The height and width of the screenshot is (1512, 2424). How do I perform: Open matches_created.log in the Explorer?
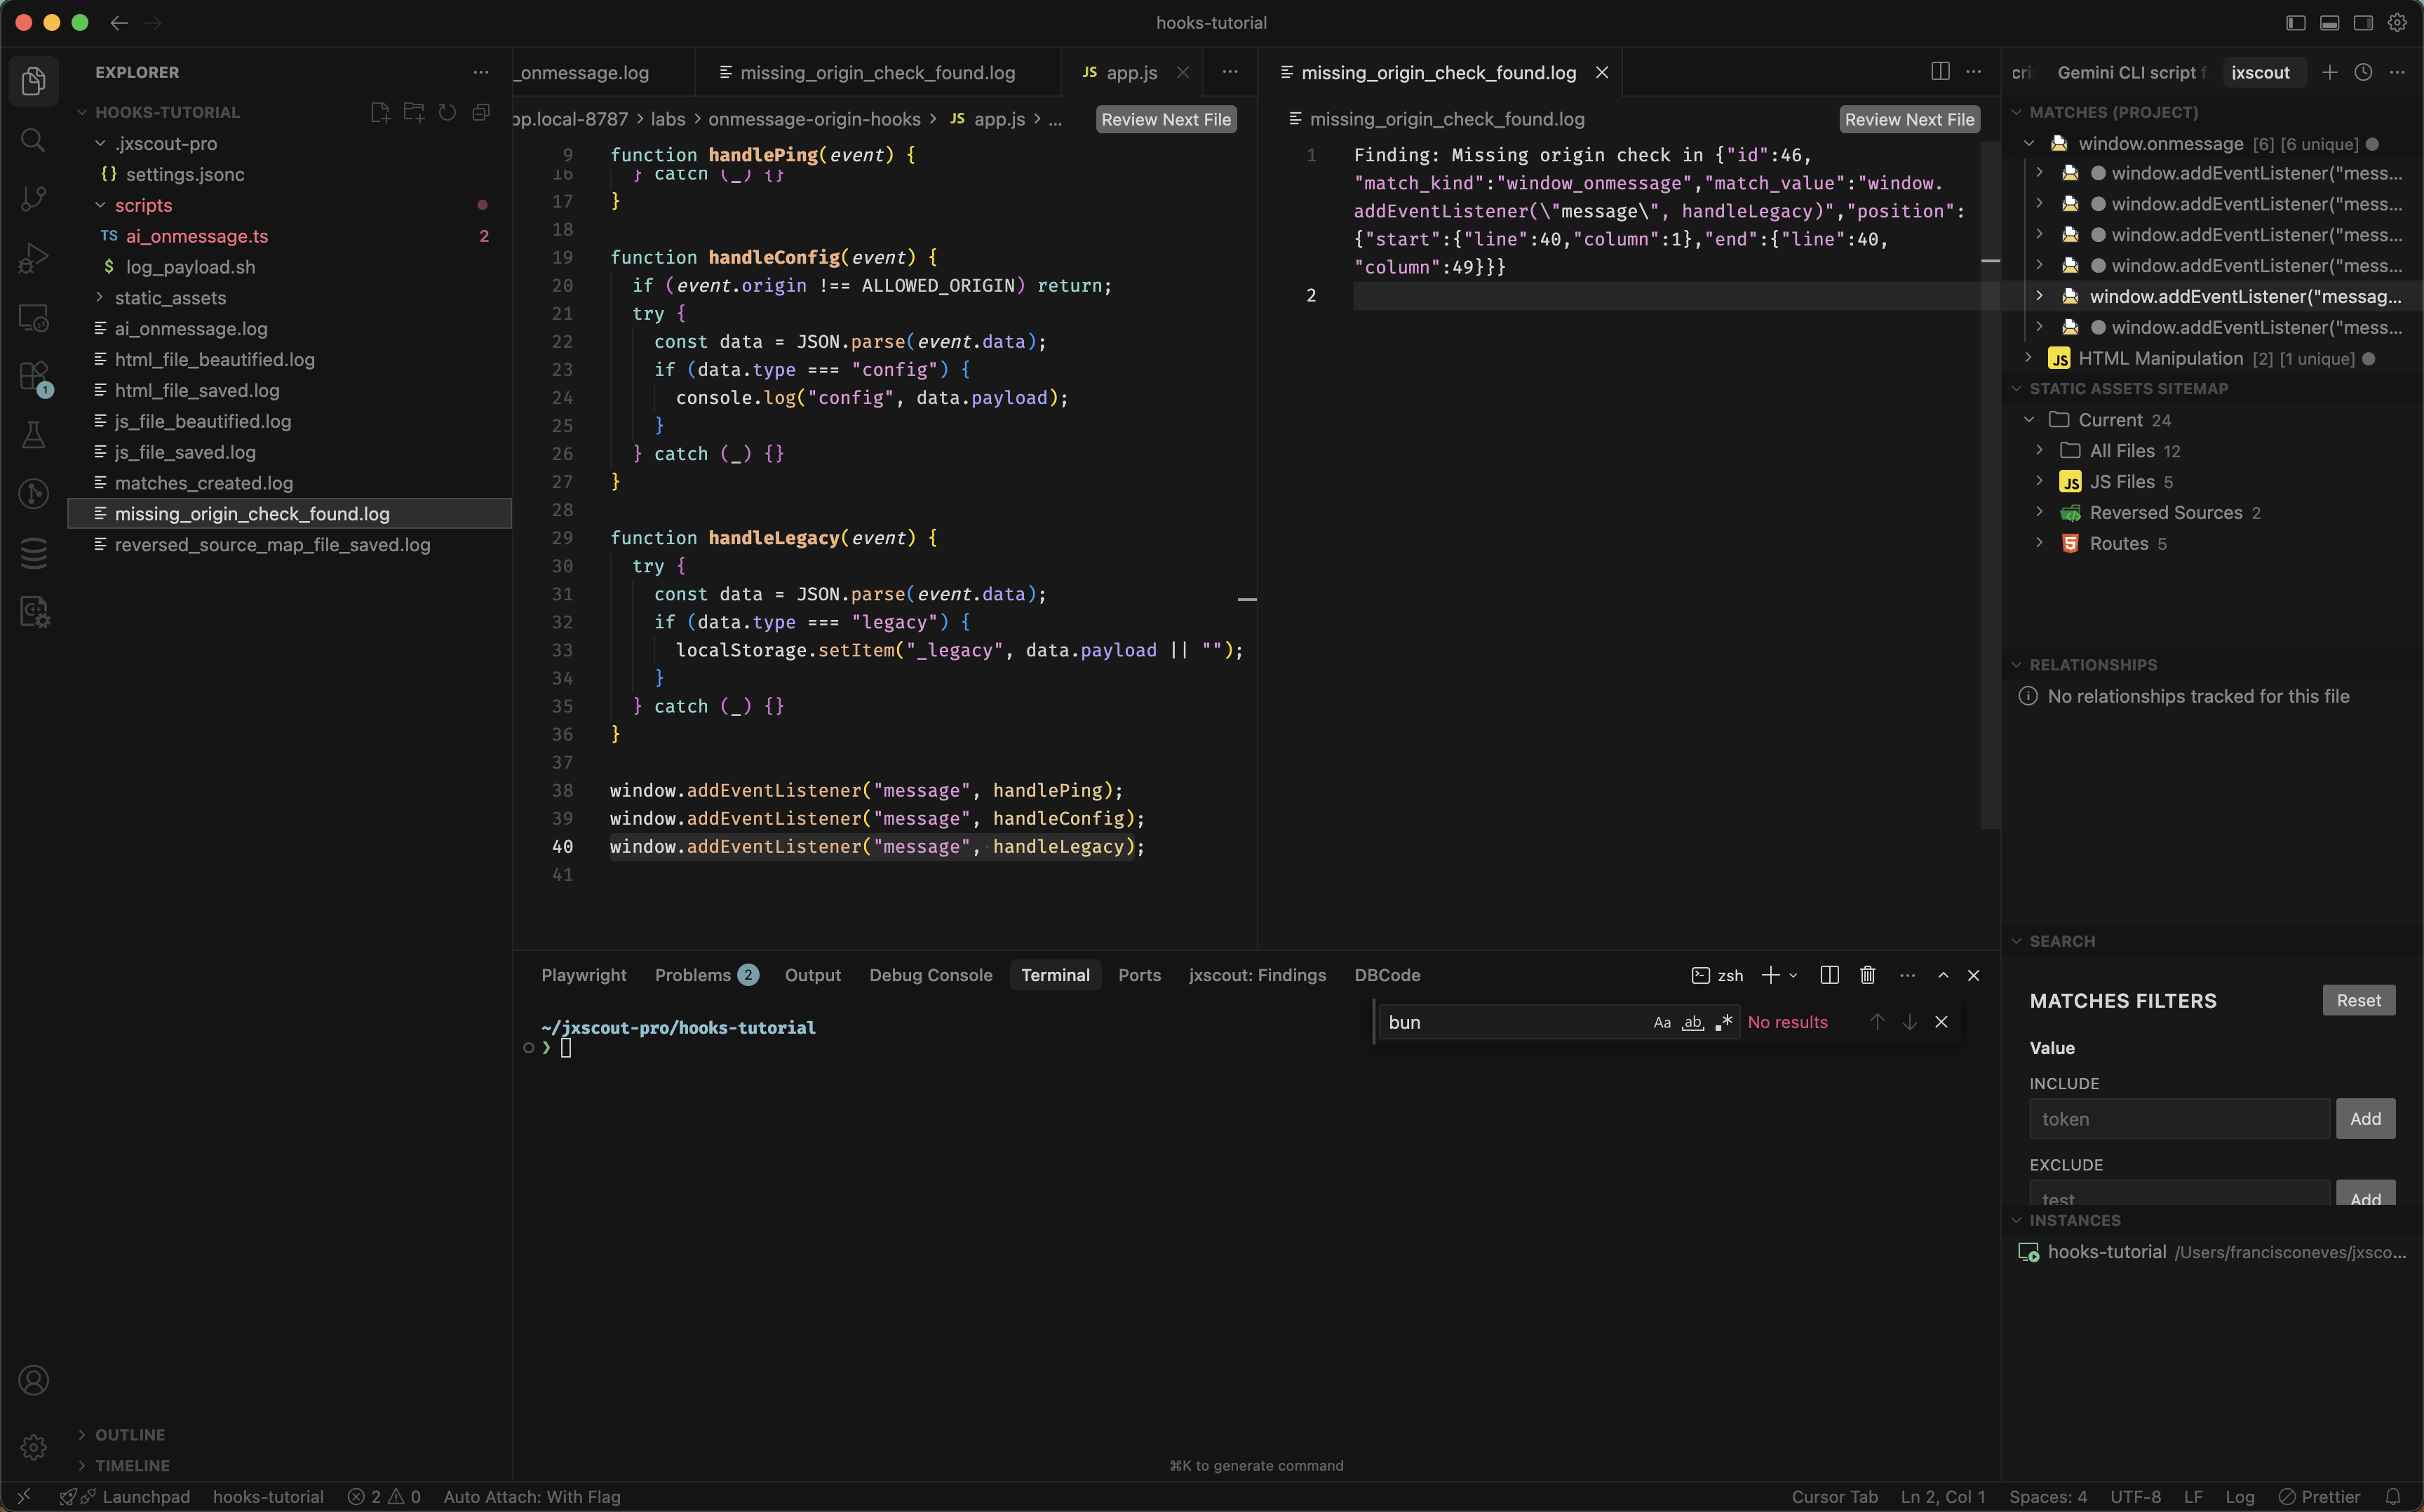(289, 483)
